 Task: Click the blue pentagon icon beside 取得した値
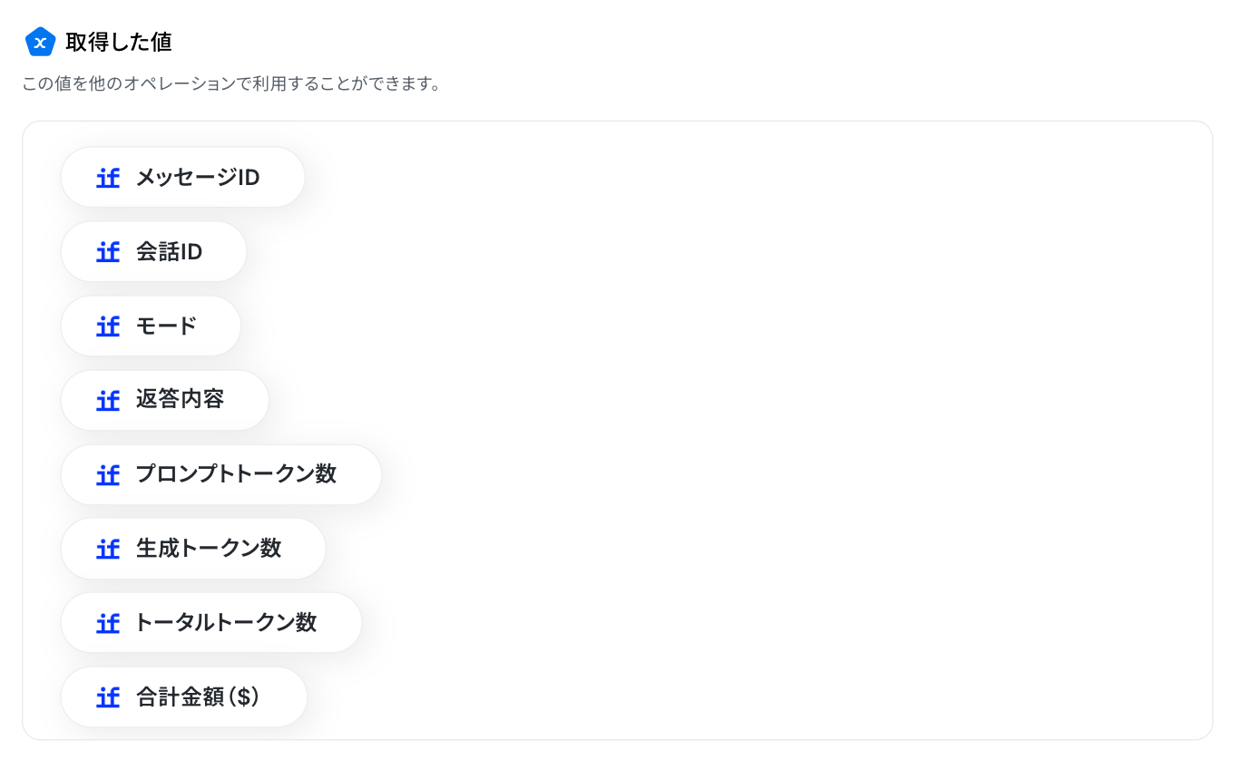pos(40,42)
